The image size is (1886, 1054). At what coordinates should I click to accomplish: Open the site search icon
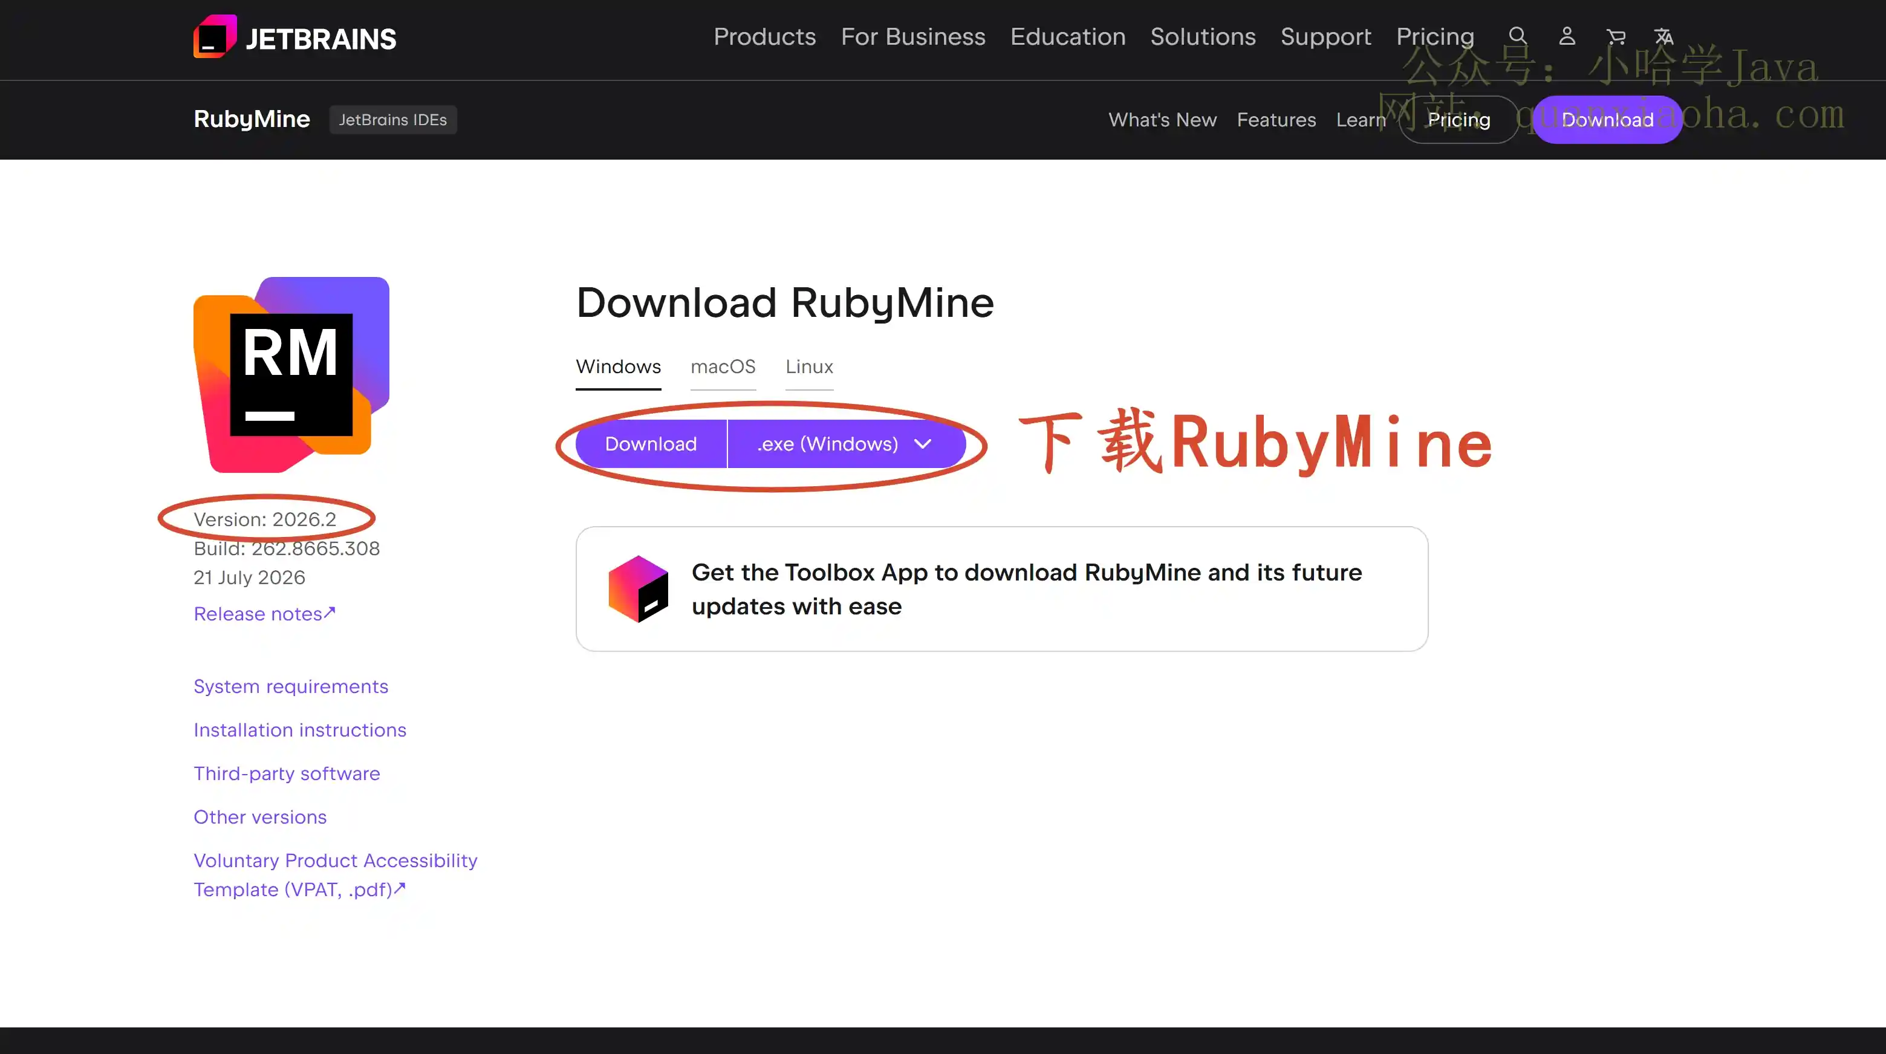[1518, 36]
